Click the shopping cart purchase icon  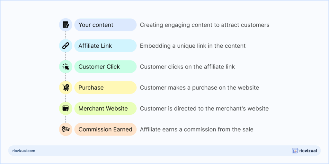point(66,87)
